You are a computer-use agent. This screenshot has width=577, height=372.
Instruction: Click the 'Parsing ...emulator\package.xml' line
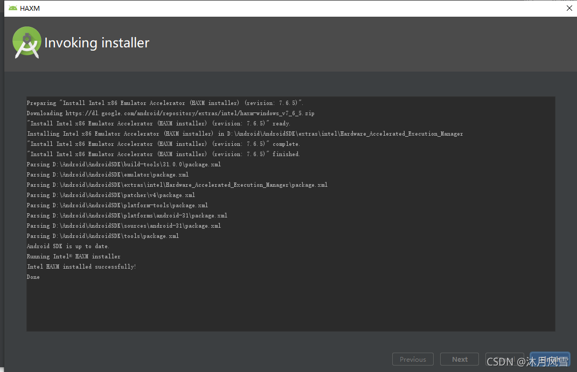point(107,174)
